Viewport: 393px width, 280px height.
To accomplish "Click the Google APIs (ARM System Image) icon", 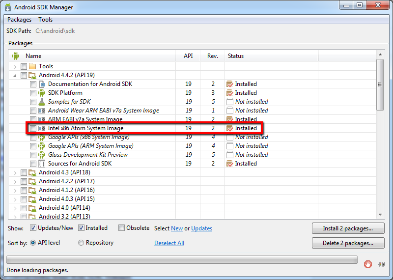I will coord(42,146).
